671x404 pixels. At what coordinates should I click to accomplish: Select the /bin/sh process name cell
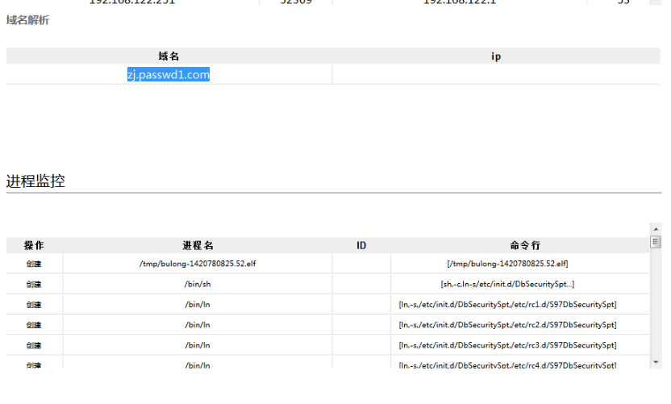tap(198, 284)
